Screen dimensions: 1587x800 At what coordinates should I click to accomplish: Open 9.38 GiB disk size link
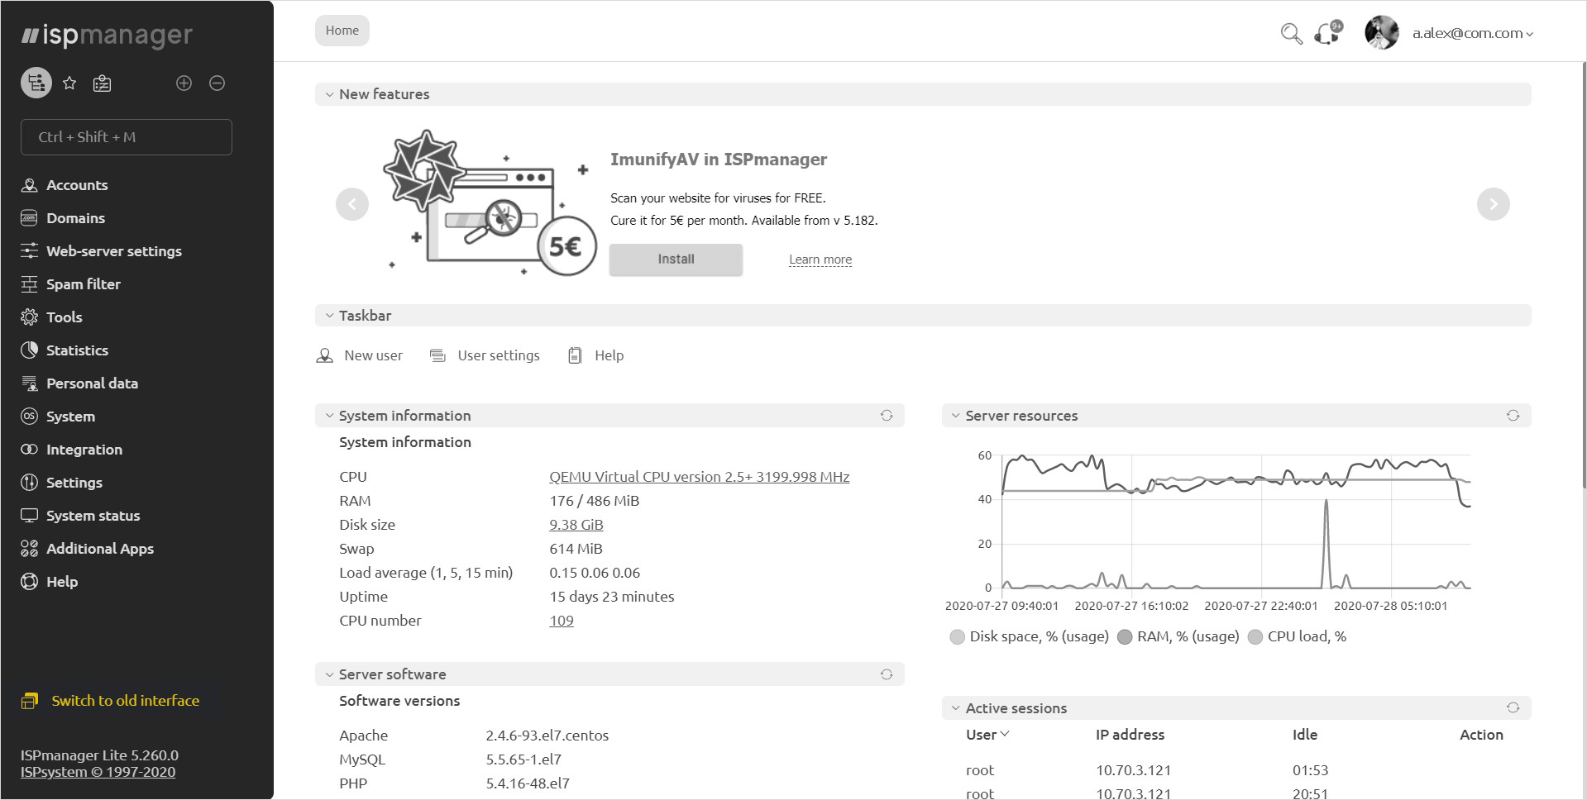point(576,525)
